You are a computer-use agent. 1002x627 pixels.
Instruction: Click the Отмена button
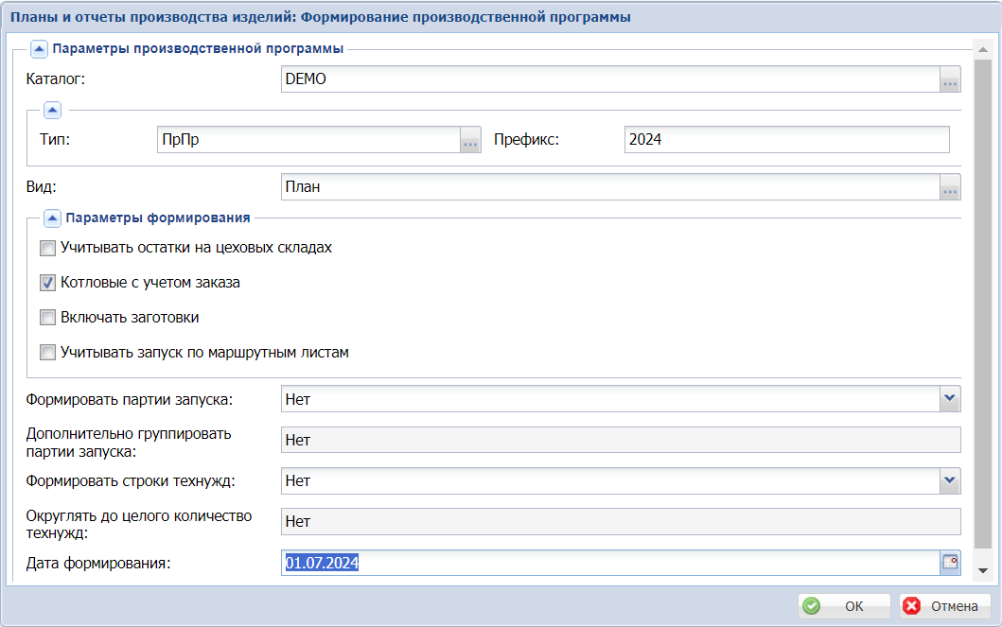pyautogui.click(x=944, y=606)
